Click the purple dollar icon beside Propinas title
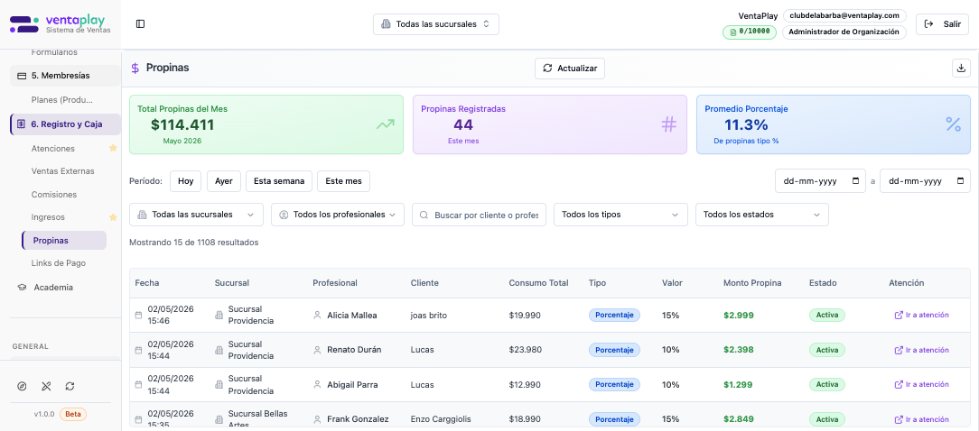The height and width of the screenshot is (431, 979). point(135,68)
